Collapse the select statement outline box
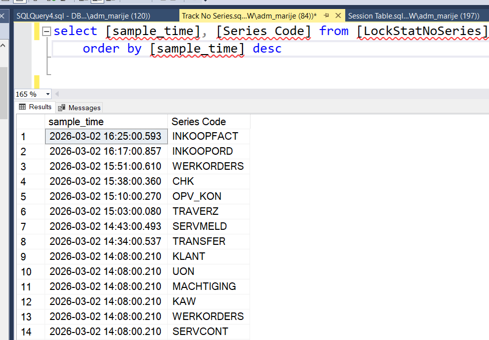This screenshot has width=489, height=340. point(47,32)
